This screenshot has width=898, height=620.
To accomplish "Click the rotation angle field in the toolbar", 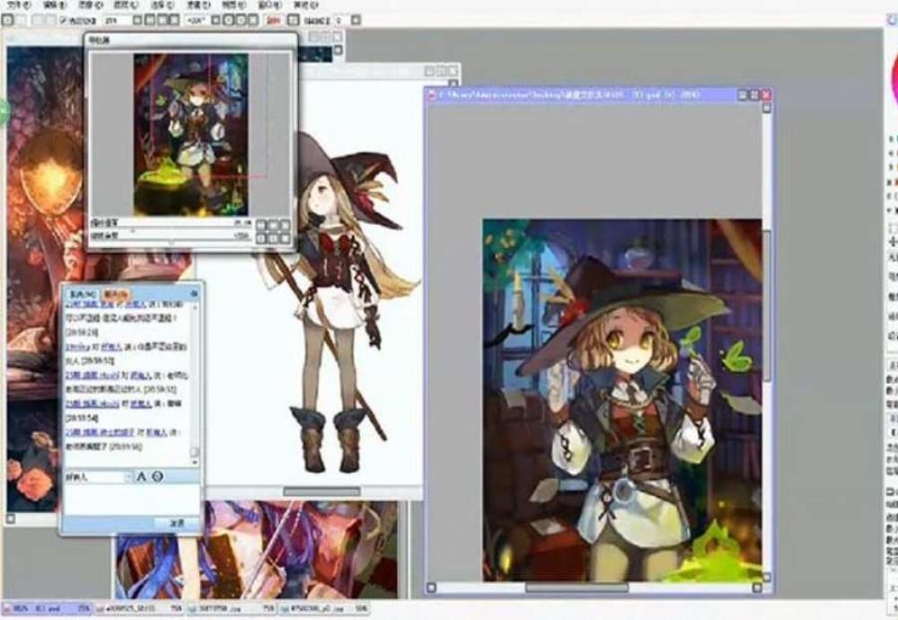I will [198, 20].
